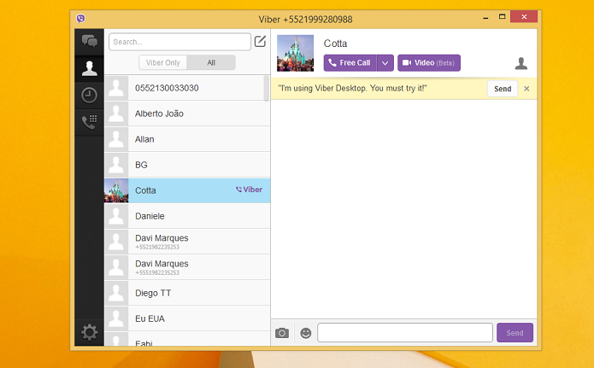The image size is (594, 368).
Task: Dismiss the Viber Desktop invitation banner
Action: point(526,89)
